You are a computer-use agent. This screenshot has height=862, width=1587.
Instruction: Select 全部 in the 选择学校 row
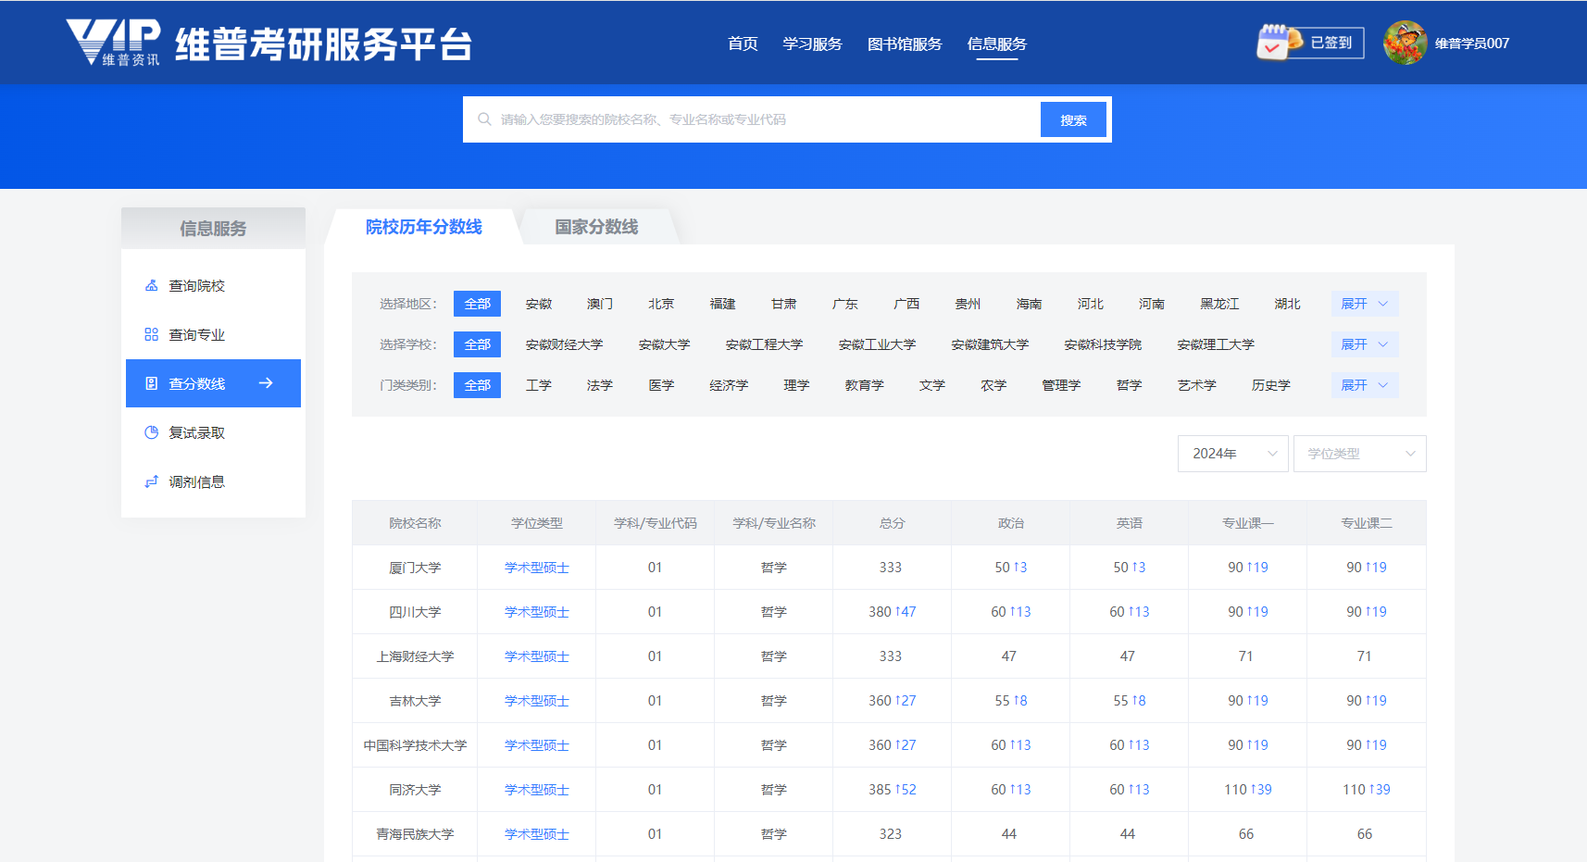coord(477,344)
